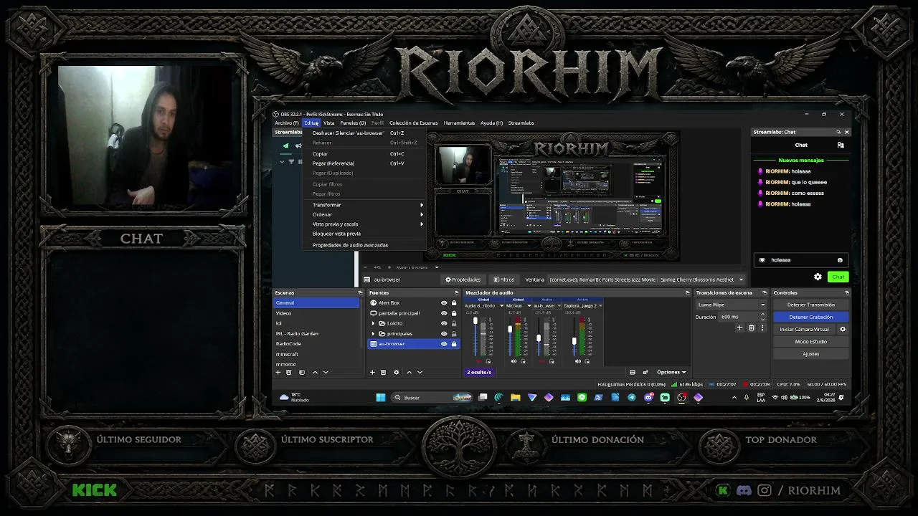Open the Luma Wipe transition dropdown

pyautogui.click(x=731, y=305)
